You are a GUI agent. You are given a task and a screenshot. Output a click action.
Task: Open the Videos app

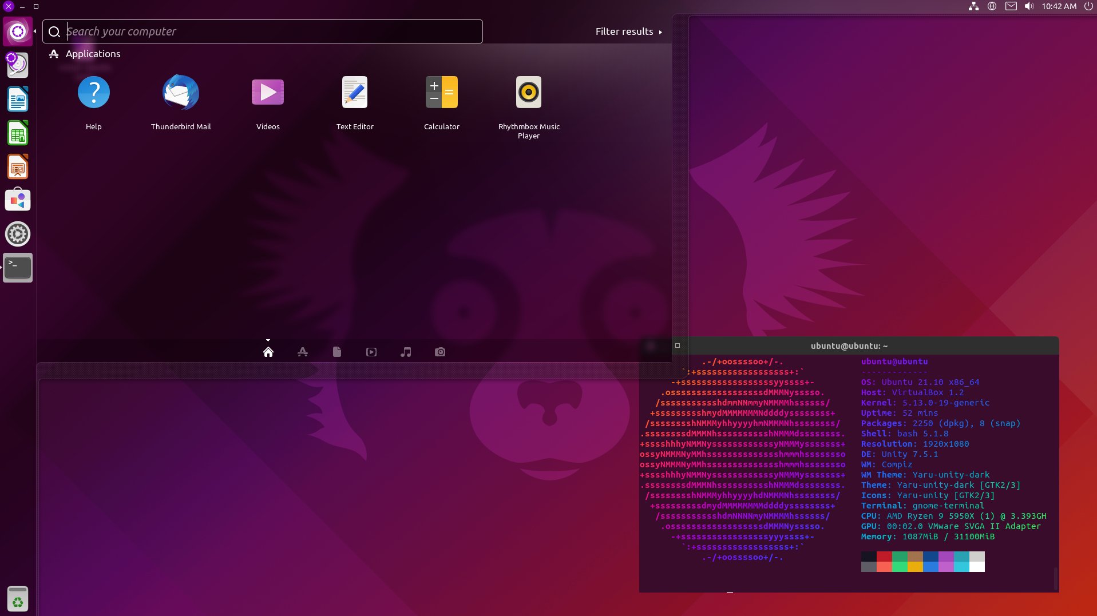click(268, 93)
